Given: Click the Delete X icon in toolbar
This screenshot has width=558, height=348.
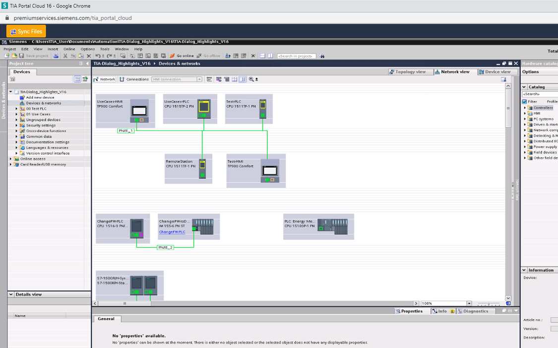Looking at the screenshot, I should [89, 56].
